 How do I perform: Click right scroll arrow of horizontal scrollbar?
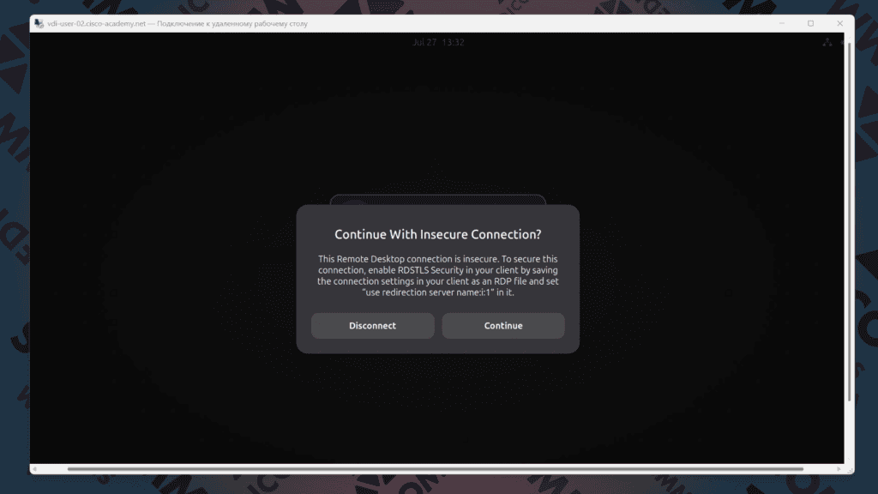(839, 469)
